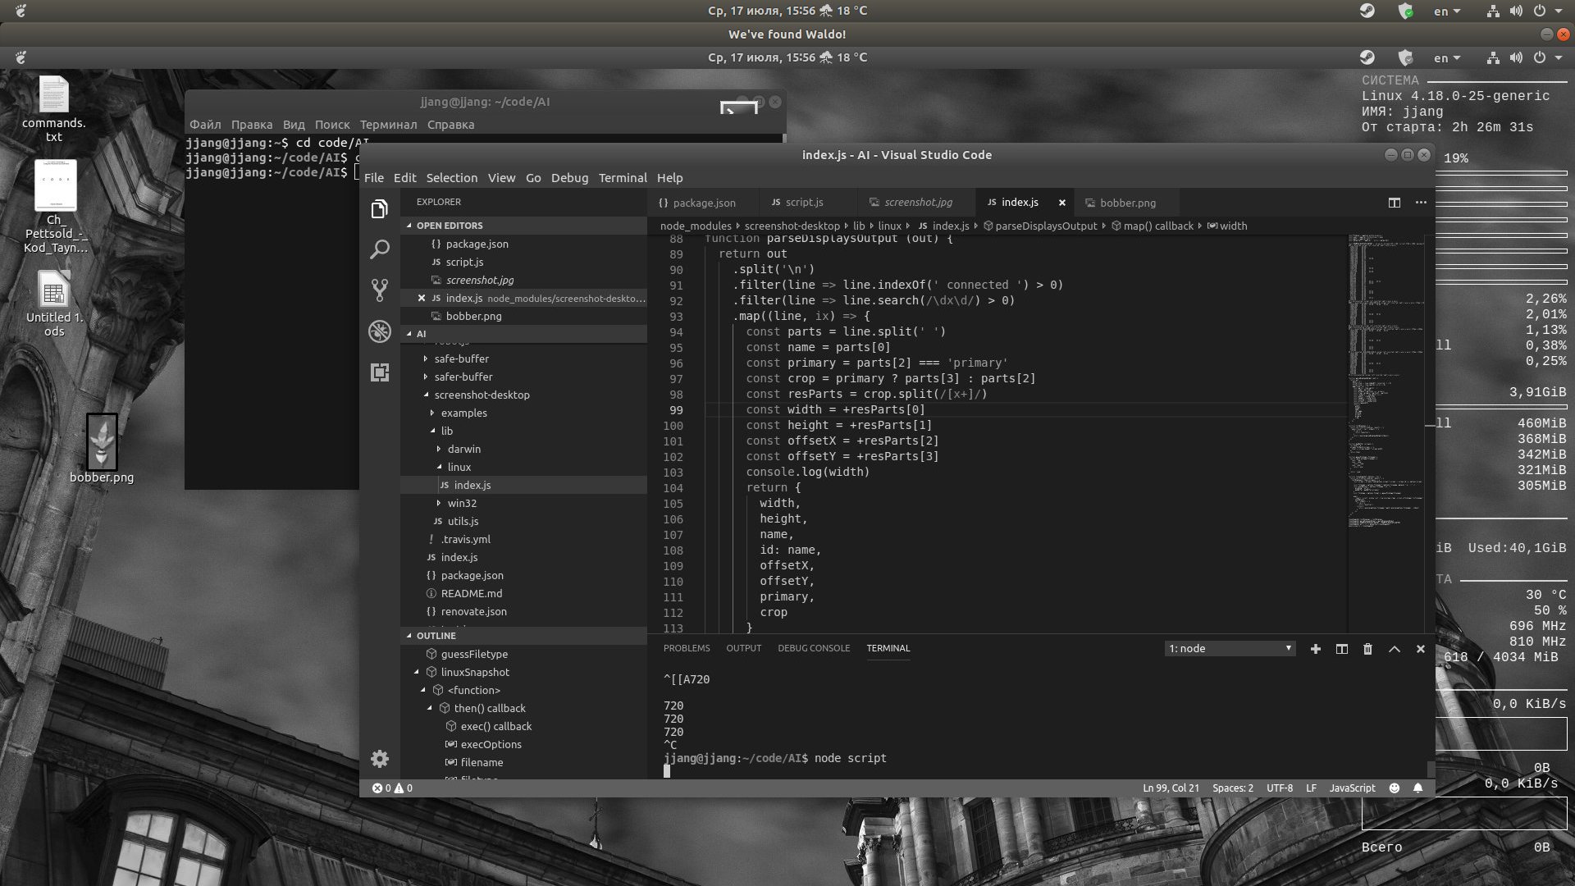
Task: Select the Debug icon in the activity bar
Action: [379, 331]
